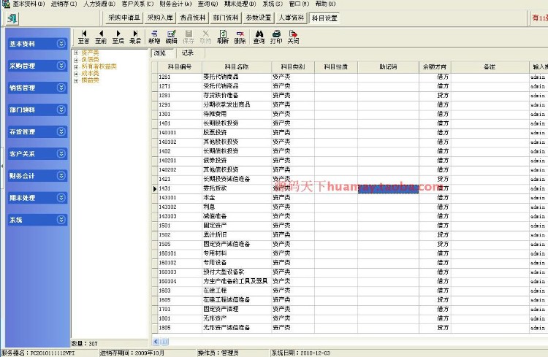This screenshot has height=357, width=548.
Task: Open the 帮助 menu
Action: point(325,4)
